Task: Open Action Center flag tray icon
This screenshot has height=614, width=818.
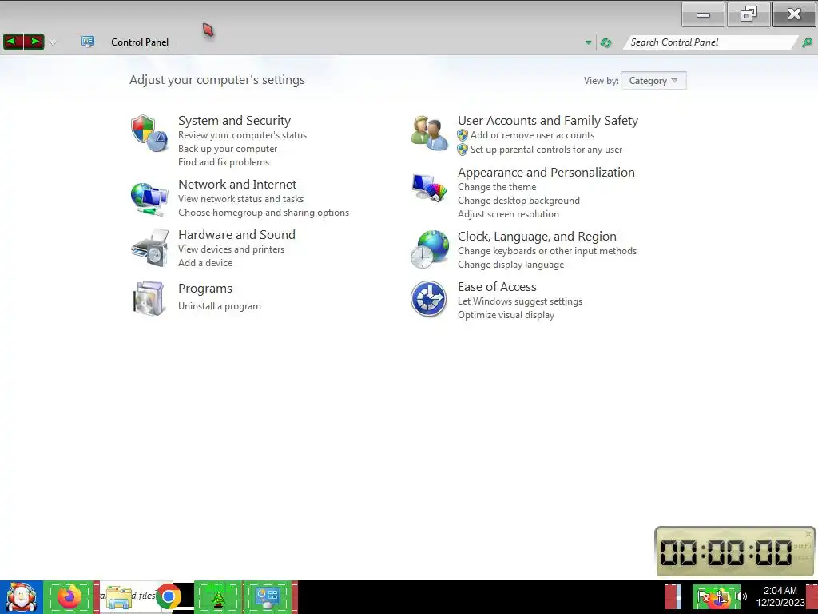Action: (703, 596)
